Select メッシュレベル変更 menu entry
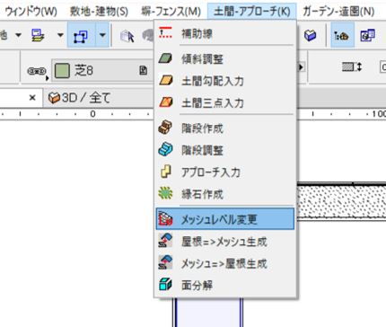This screenshot has width=386, height=327. coord(224,219)
